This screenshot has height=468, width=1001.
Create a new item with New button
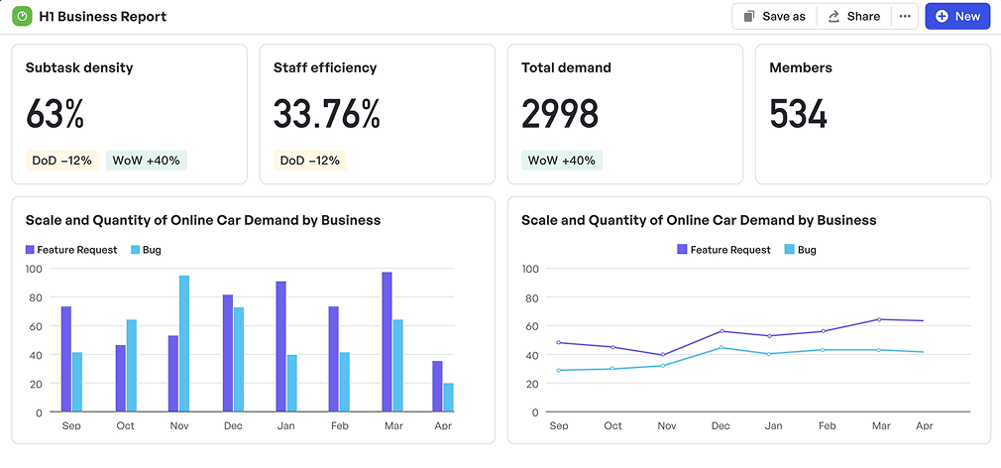pos(956,16)
